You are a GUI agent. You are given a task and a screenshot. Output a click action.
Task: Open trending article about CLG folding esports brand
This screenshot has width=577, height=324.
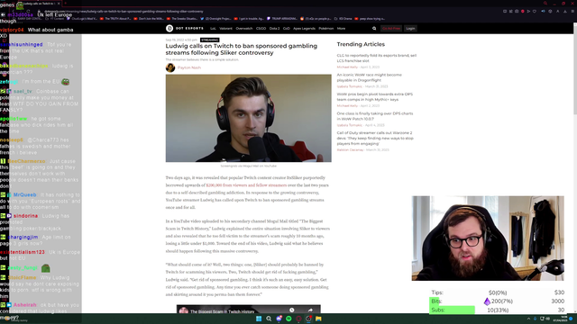coord(377,58)
